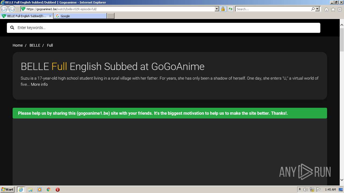The width and height of the screenshot is (344, 193).
Task: Click the volume speaker tray icon
Action: [306, 190]
